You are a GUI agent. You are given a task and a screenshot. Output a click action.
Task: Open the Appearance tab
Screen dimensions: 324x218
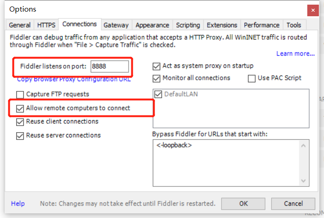(x=152, y=25)
